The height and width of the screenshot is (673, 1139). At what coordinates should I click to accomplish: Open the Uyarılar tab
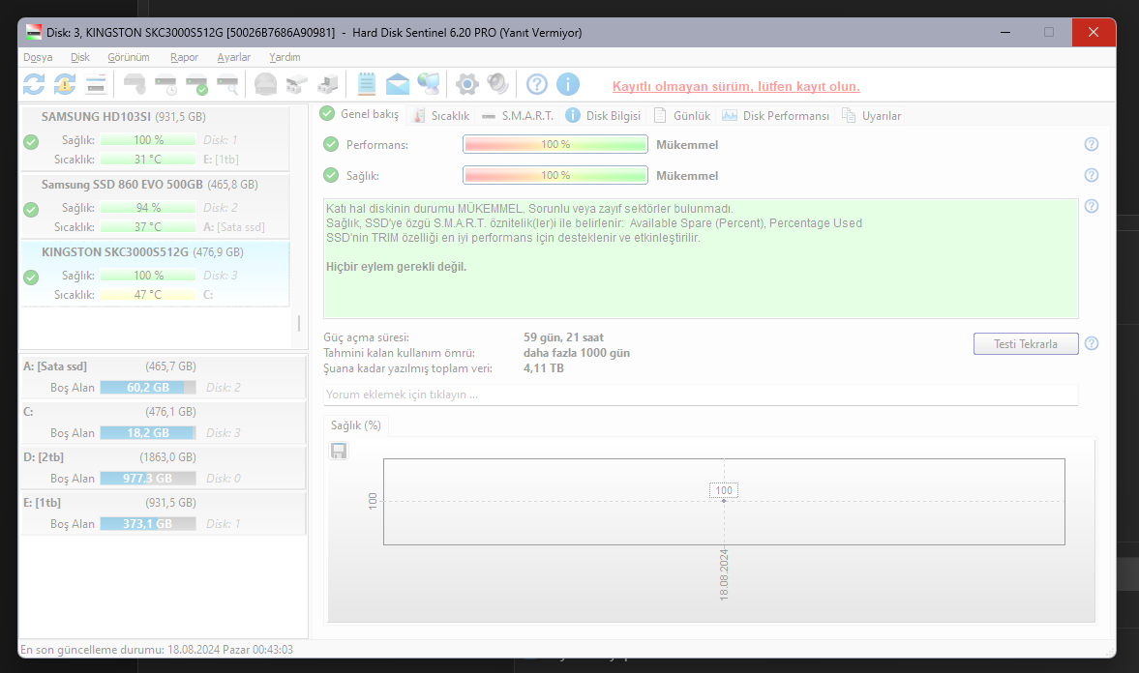(872, 115)
